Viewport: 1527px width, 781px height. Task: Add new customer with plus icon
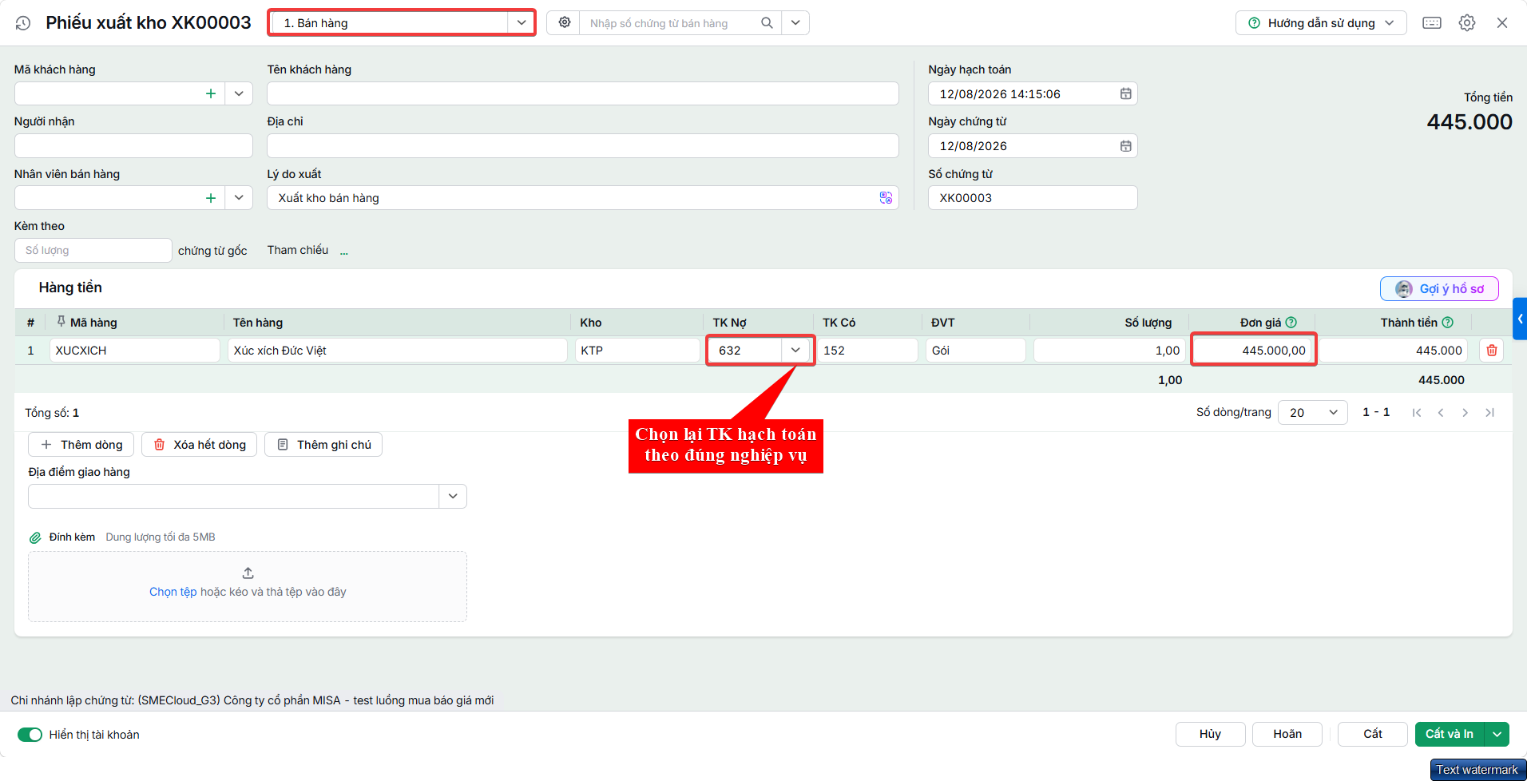coord(211,93)
